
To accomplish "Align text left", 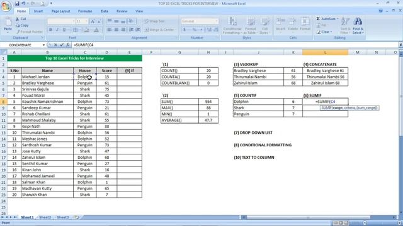I will (x=109, y=30).
